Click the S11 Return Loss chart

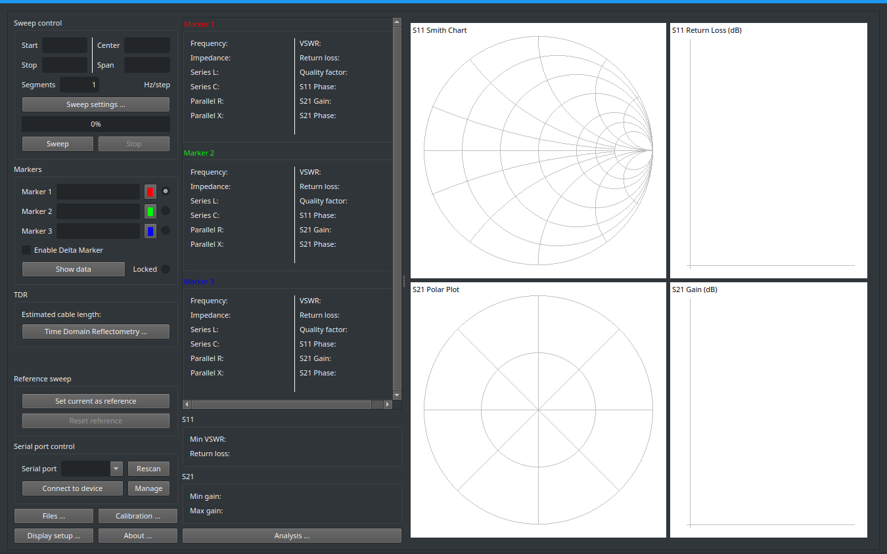click(x=769, y=150)
